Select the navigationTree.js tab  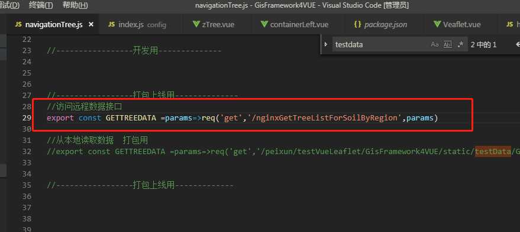click(53, 25)
